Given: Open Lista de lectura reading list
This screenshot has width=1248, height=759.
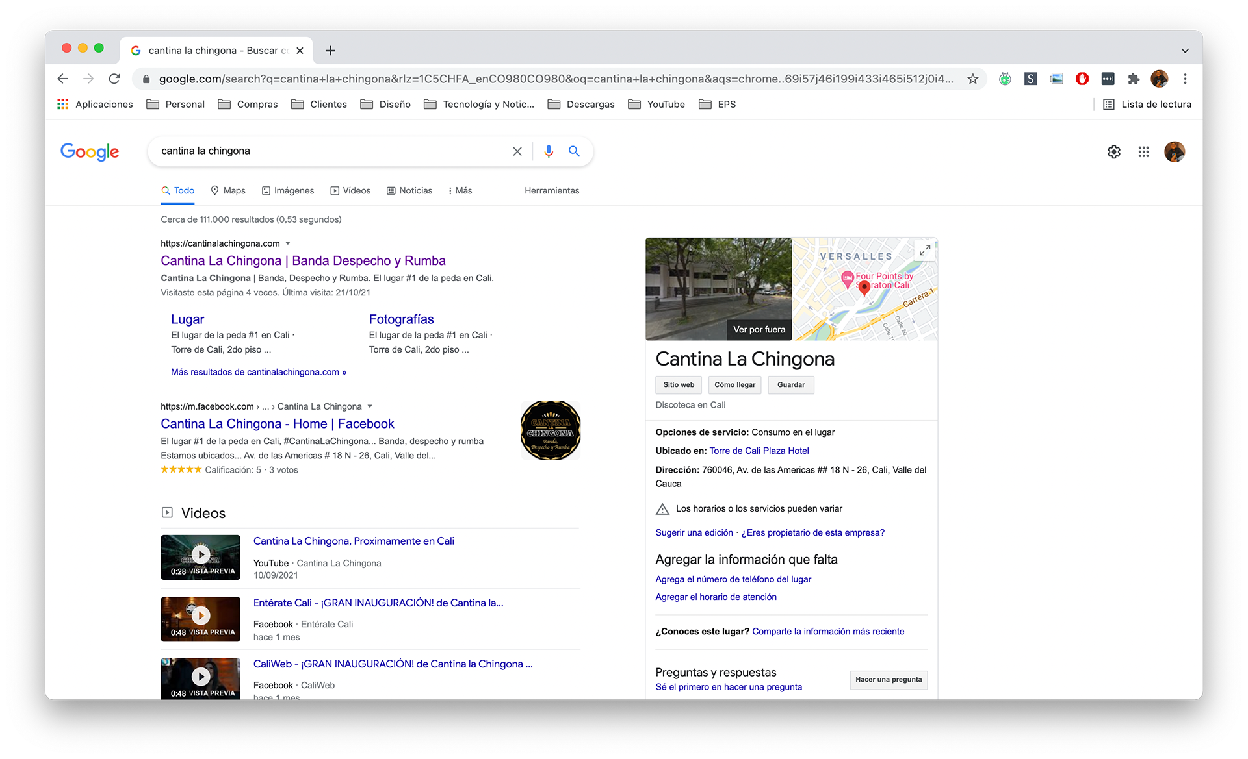Looking at the screenshot, I should 1147,104.
